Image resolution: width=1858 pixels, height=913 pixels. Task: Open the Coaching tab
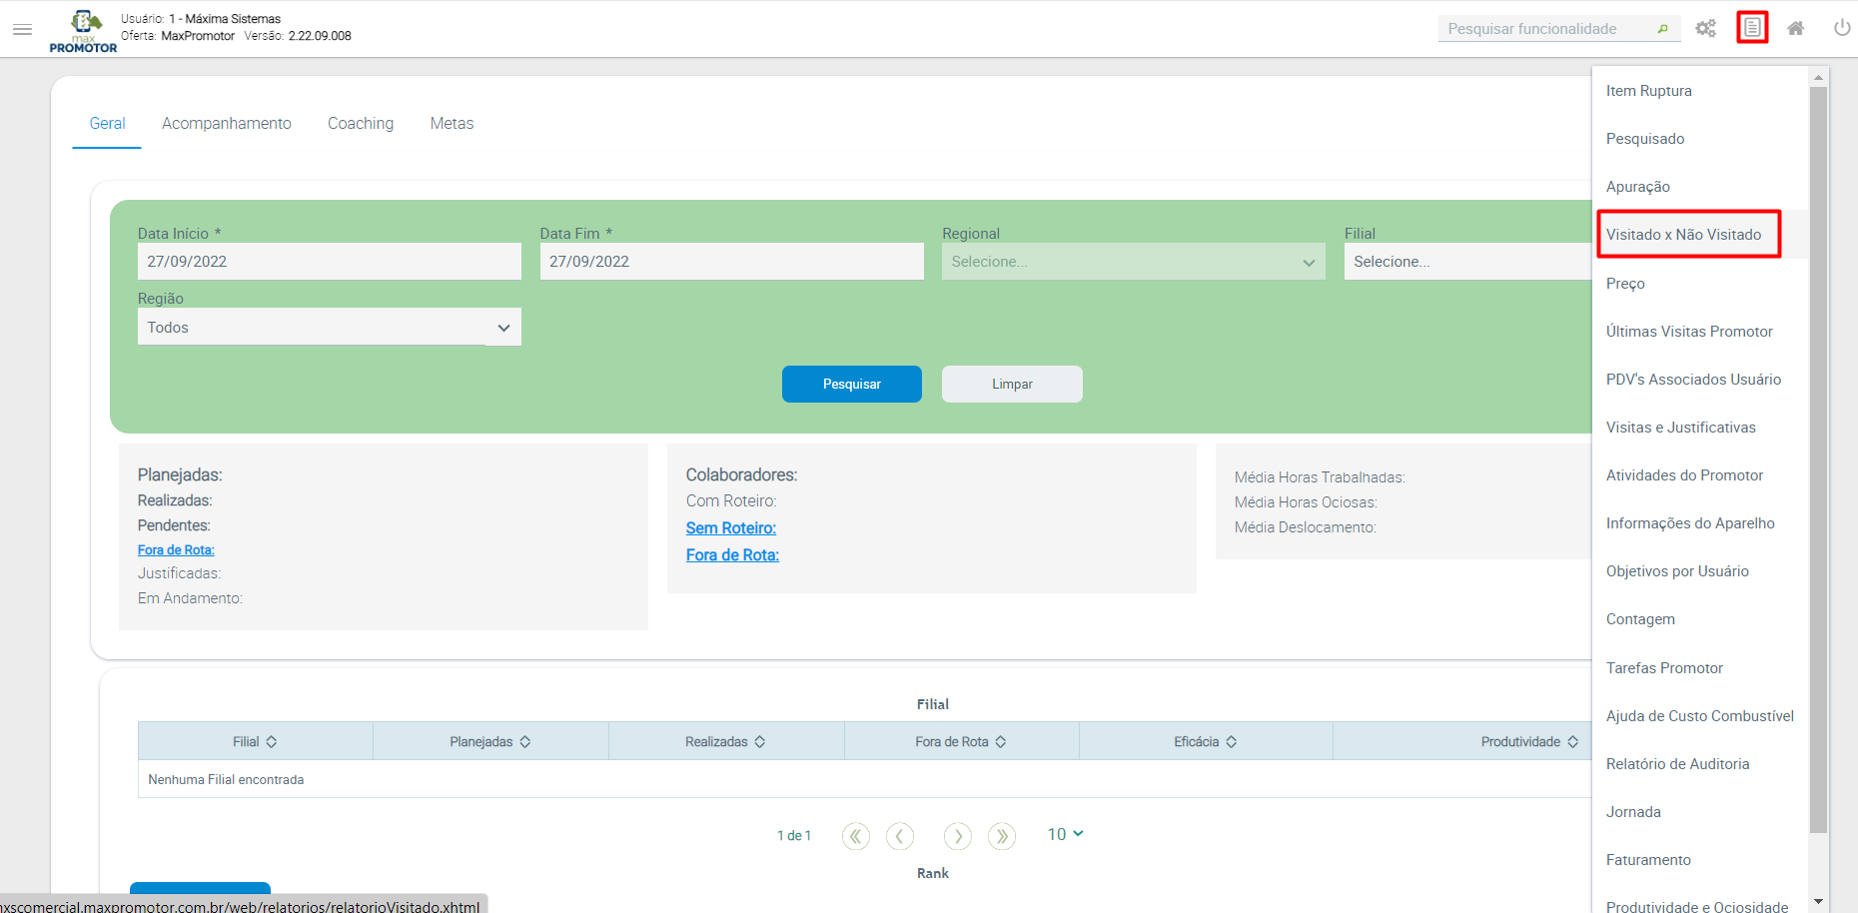[x=361, y=123]
